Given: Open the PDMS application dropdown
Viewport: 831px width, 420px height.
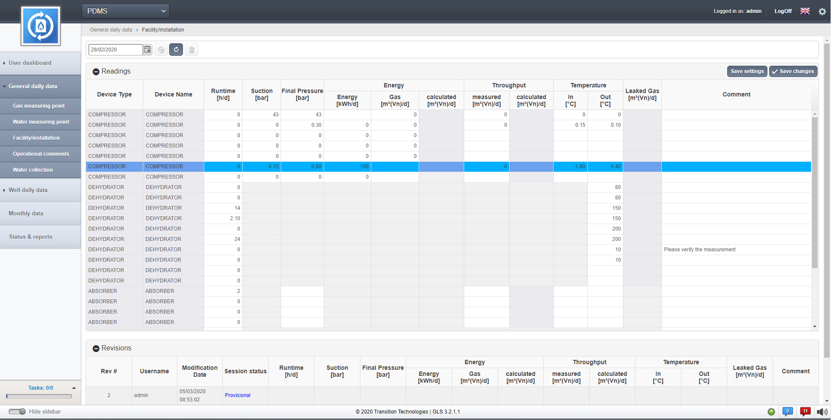Looking at the screenshot, I should point(125,11).
